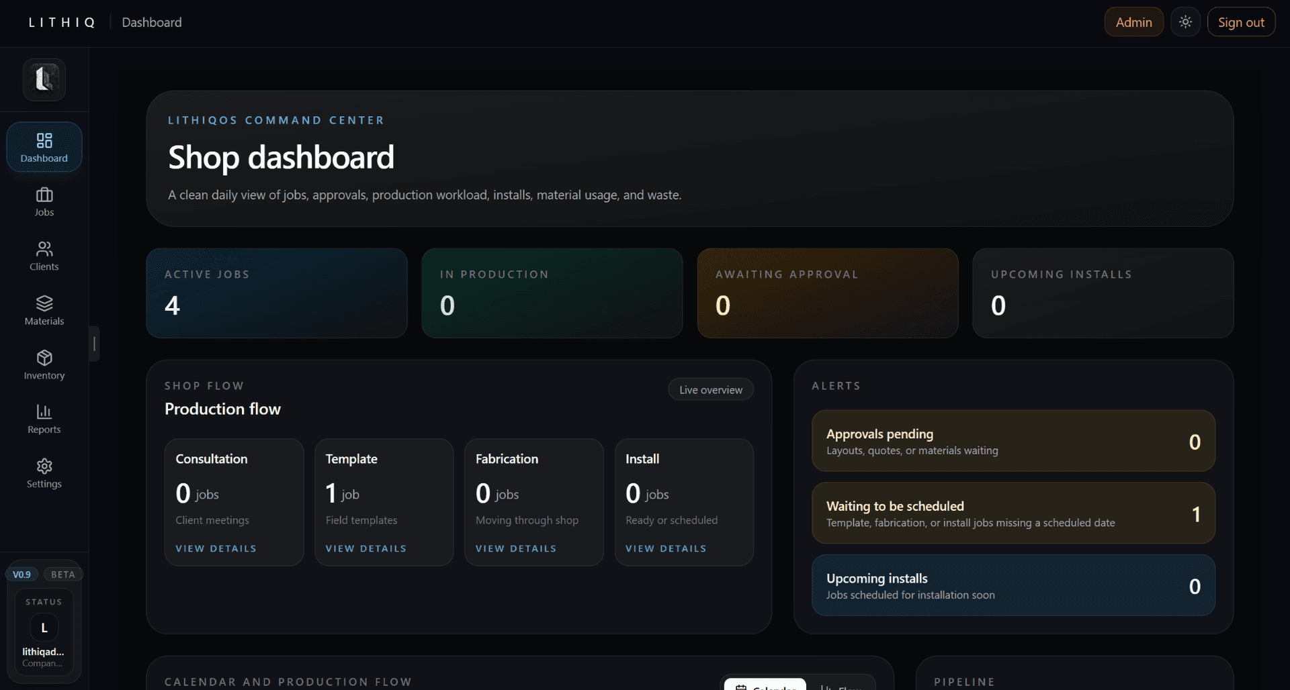This screenshot has height=690, width=1290.
Task: Open the Jobs briefcase icon
Action: click(x=44, y=195)
